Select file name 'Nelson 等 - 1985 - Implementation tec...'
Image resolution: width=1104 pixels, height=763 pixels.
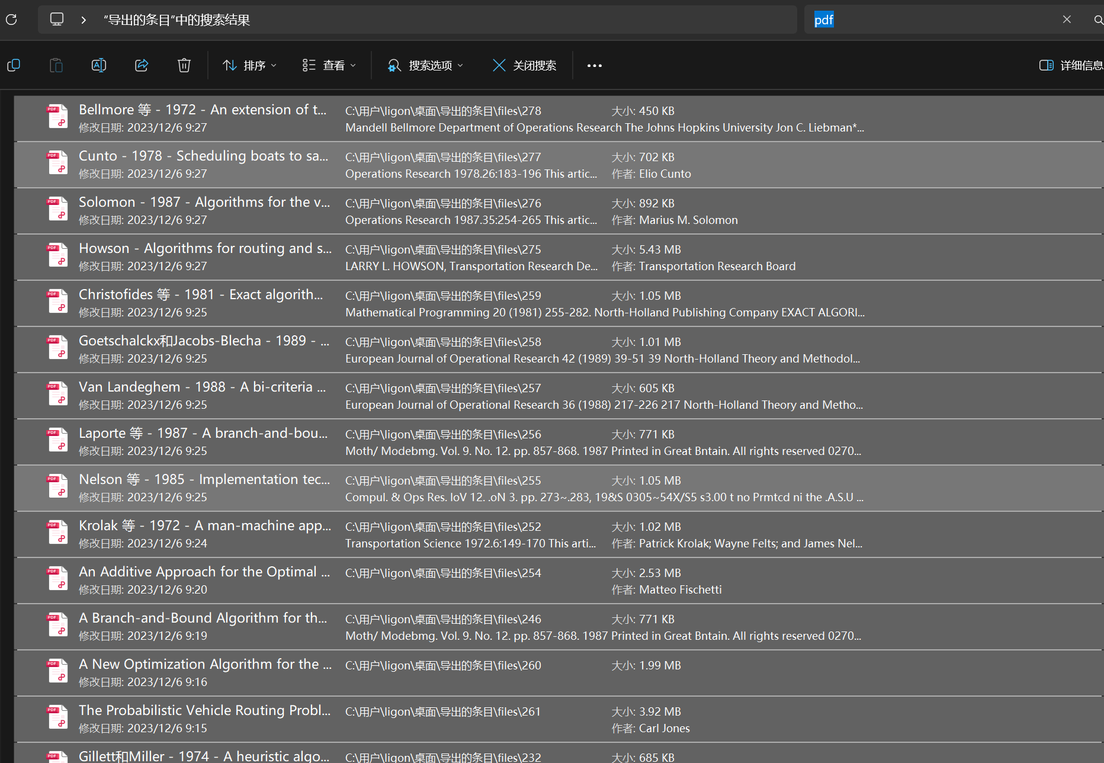point(204,479)
